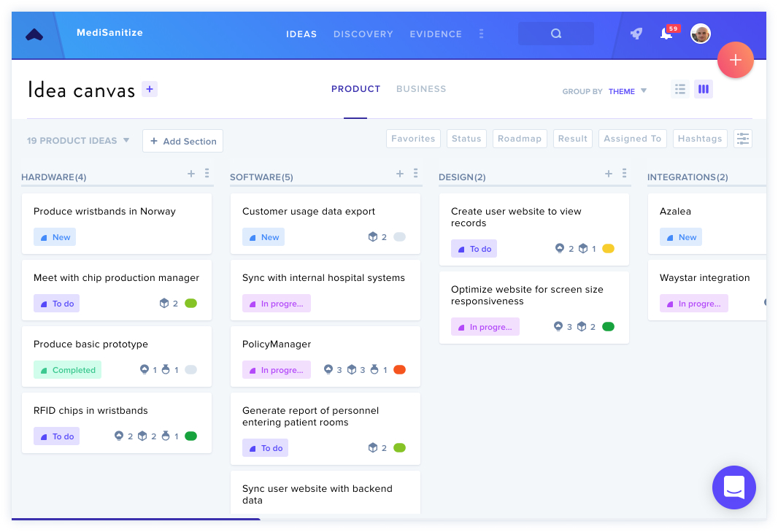The height and width of the screenshot is (532, 778).
Task: Change To do status on RFID chips card
Action: (57, 436)
